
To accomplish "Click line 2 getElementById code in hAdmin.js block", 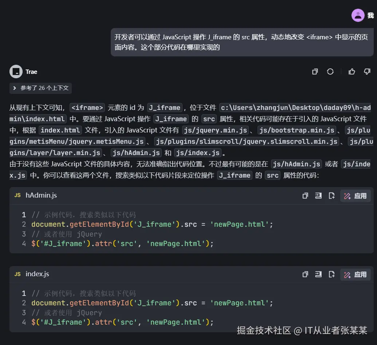I will (x=152, y=225).
